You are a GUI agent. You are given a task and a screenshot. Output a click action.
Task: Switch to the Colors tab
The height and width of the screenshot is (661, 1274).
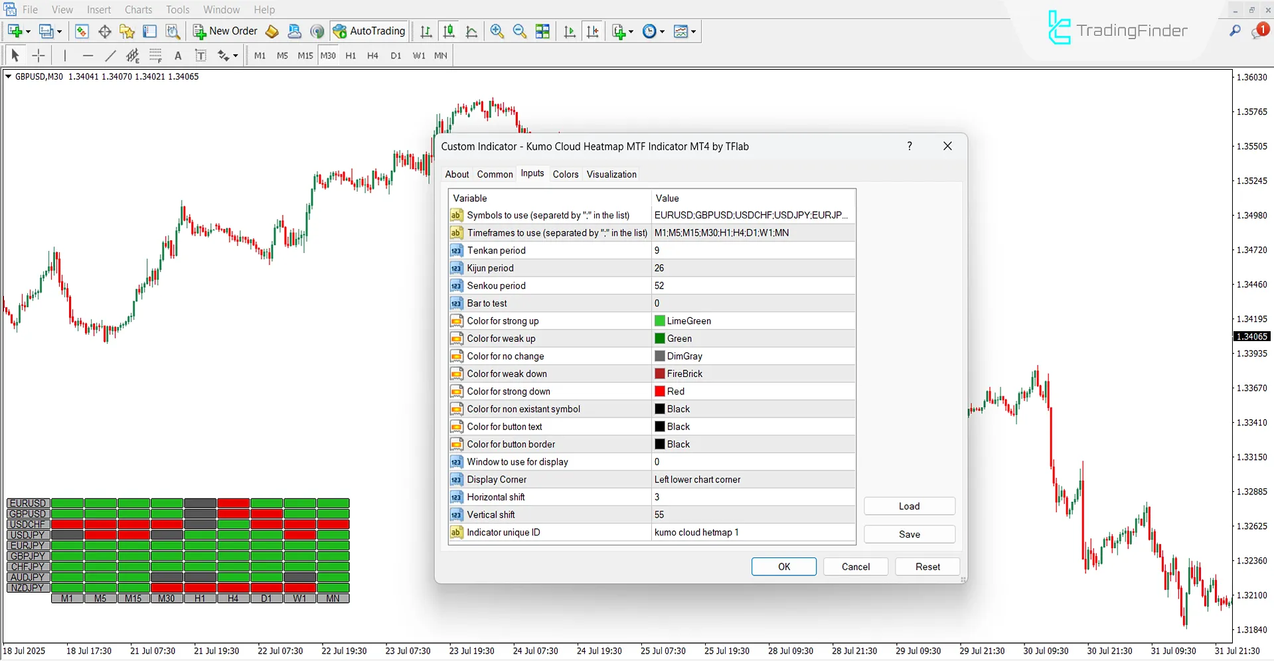566,174
